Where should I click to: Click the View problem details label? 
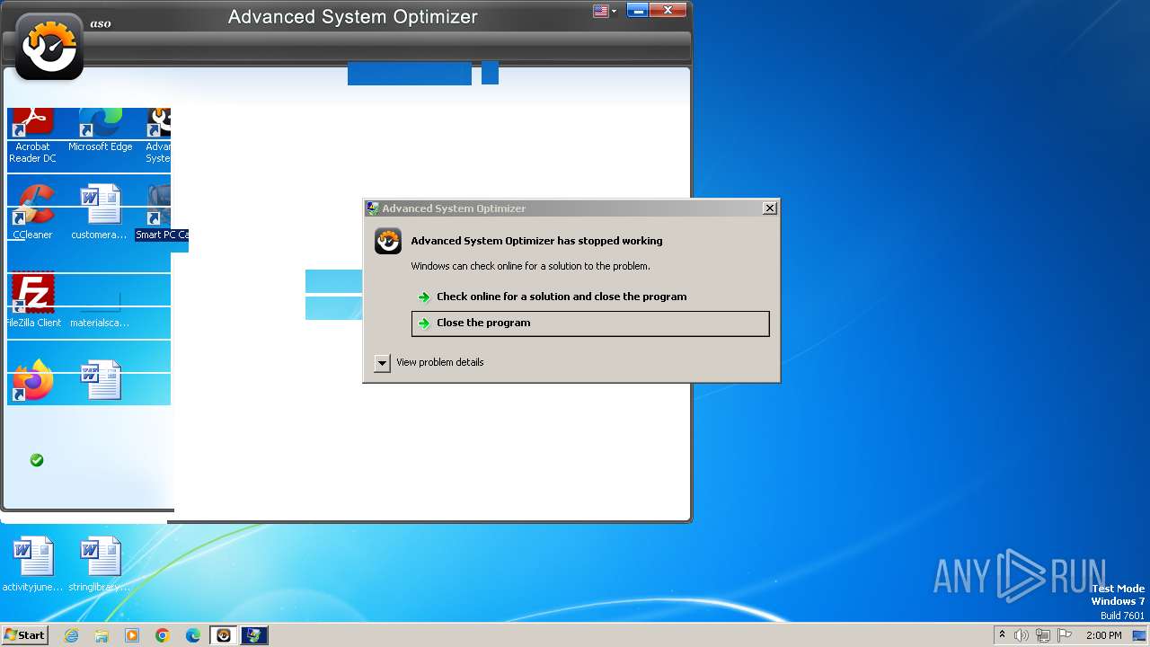440,362
